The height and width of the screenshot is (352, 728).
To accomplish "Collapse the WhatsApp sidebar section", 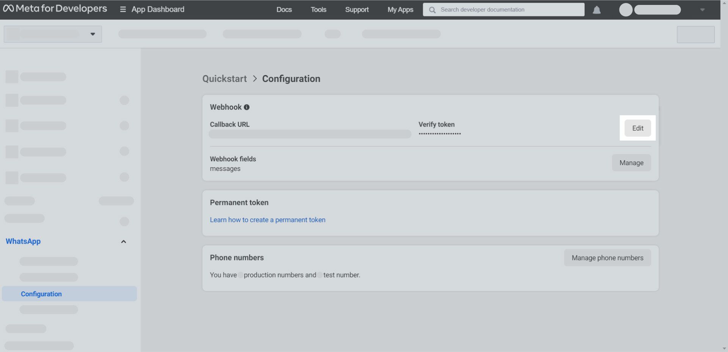I will point(123,242).
